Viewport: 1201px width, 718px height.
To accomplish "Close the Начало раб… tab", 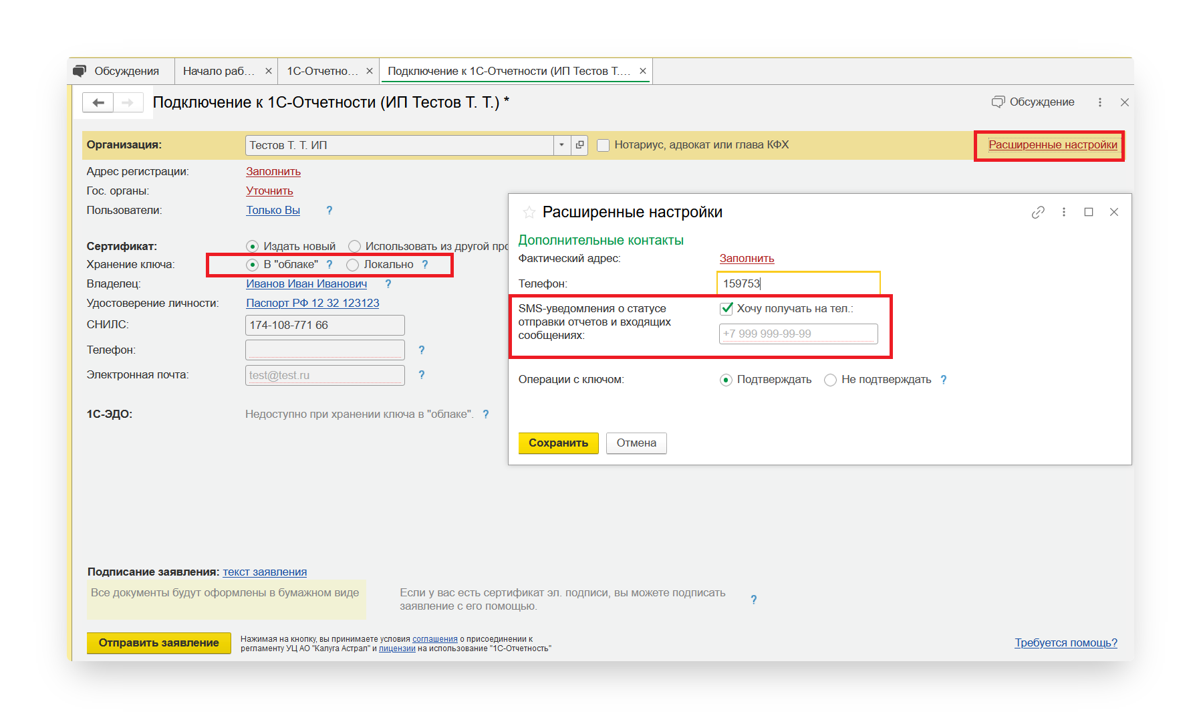I will click(268, 71).
